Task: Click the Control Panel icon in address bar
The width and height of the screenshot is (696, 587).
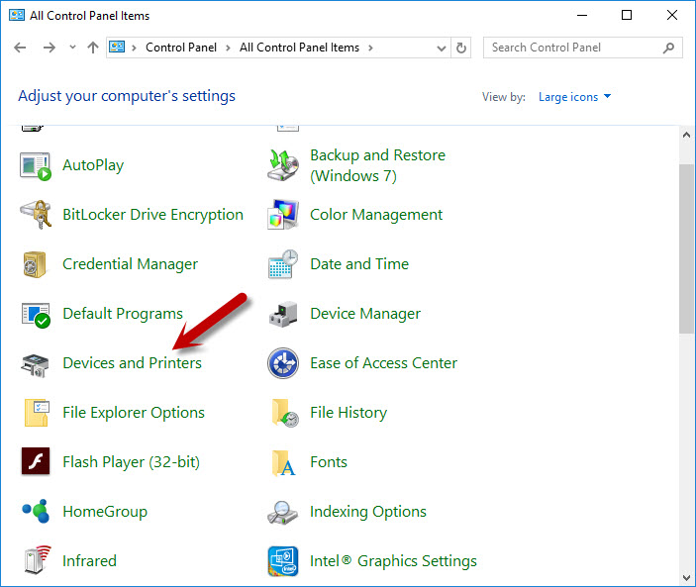Action: (117, 47)
